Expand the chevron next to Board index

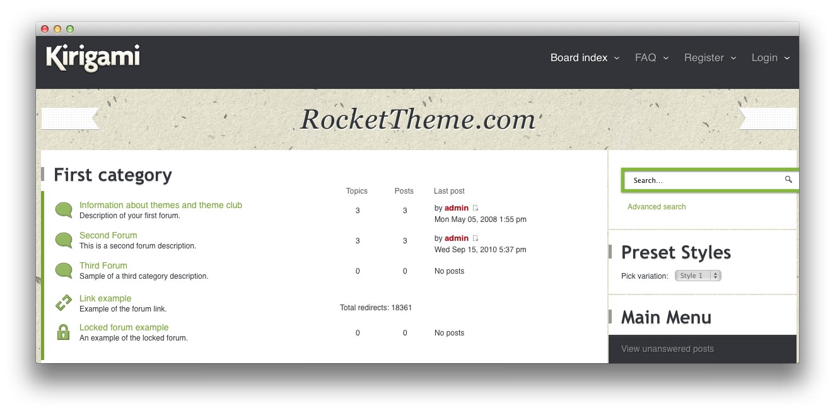pos(617,58)
